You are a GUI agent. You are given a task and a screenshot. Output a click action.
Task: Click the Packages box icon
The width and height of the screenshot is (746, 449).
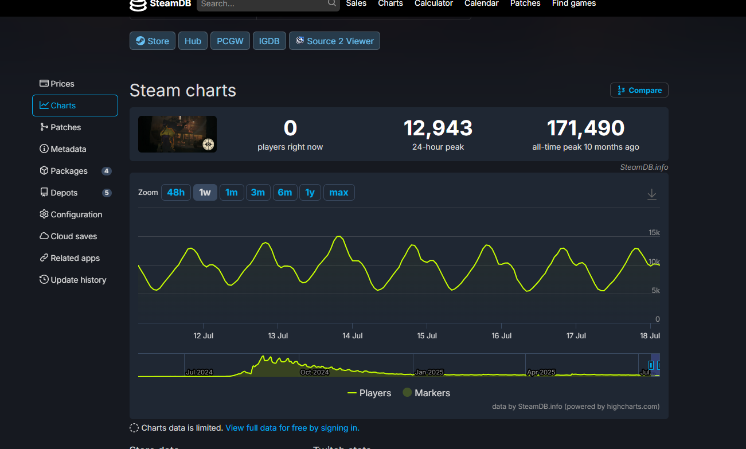(44, 171)
